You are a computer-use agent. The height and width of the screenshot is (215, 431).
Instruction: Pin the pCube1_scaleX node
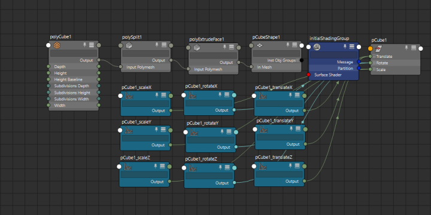coord(157,95)
